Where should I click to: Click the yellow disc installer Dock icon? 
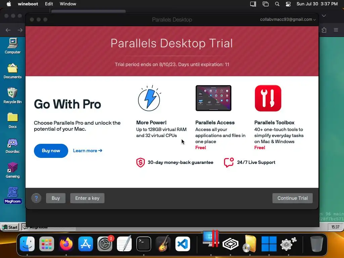[x=250, y=244]
